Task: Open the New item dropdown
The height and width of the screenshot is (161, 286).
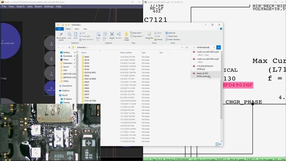Action: (x=136, y=33)
